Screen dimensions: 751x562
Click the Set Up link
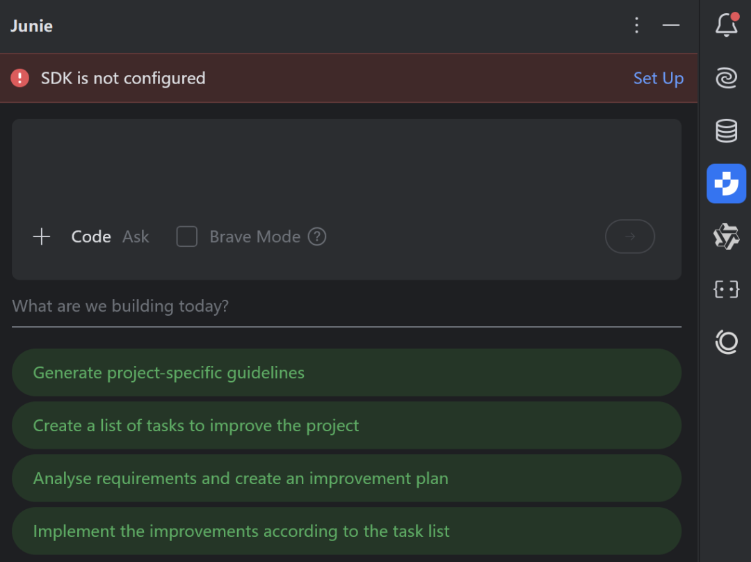(x=659, y=78)
